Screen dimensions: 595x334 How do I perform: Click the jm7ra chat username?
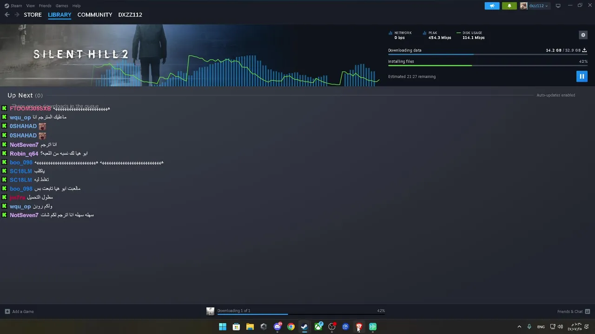(x=17, y=198)
